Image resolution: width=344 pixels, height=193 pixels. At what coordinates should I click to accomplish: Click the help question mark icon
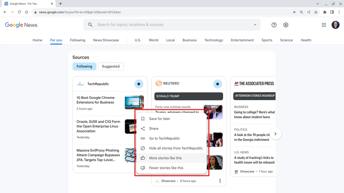274,25
